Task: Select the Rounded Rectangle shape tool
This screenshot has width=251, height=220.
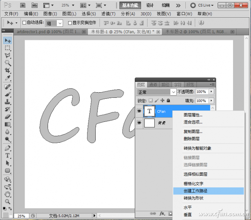Action: coord(7,171)
